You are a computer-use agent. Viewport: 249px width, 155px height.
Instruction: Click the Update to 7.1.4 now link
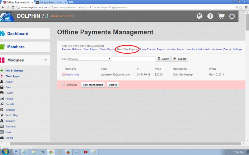tap(63, 16)
